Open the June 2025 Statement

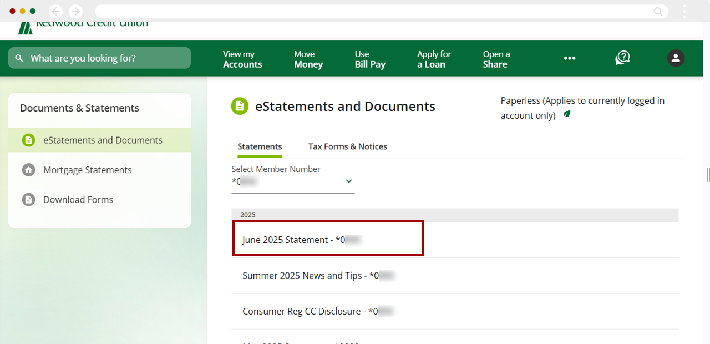328,239
